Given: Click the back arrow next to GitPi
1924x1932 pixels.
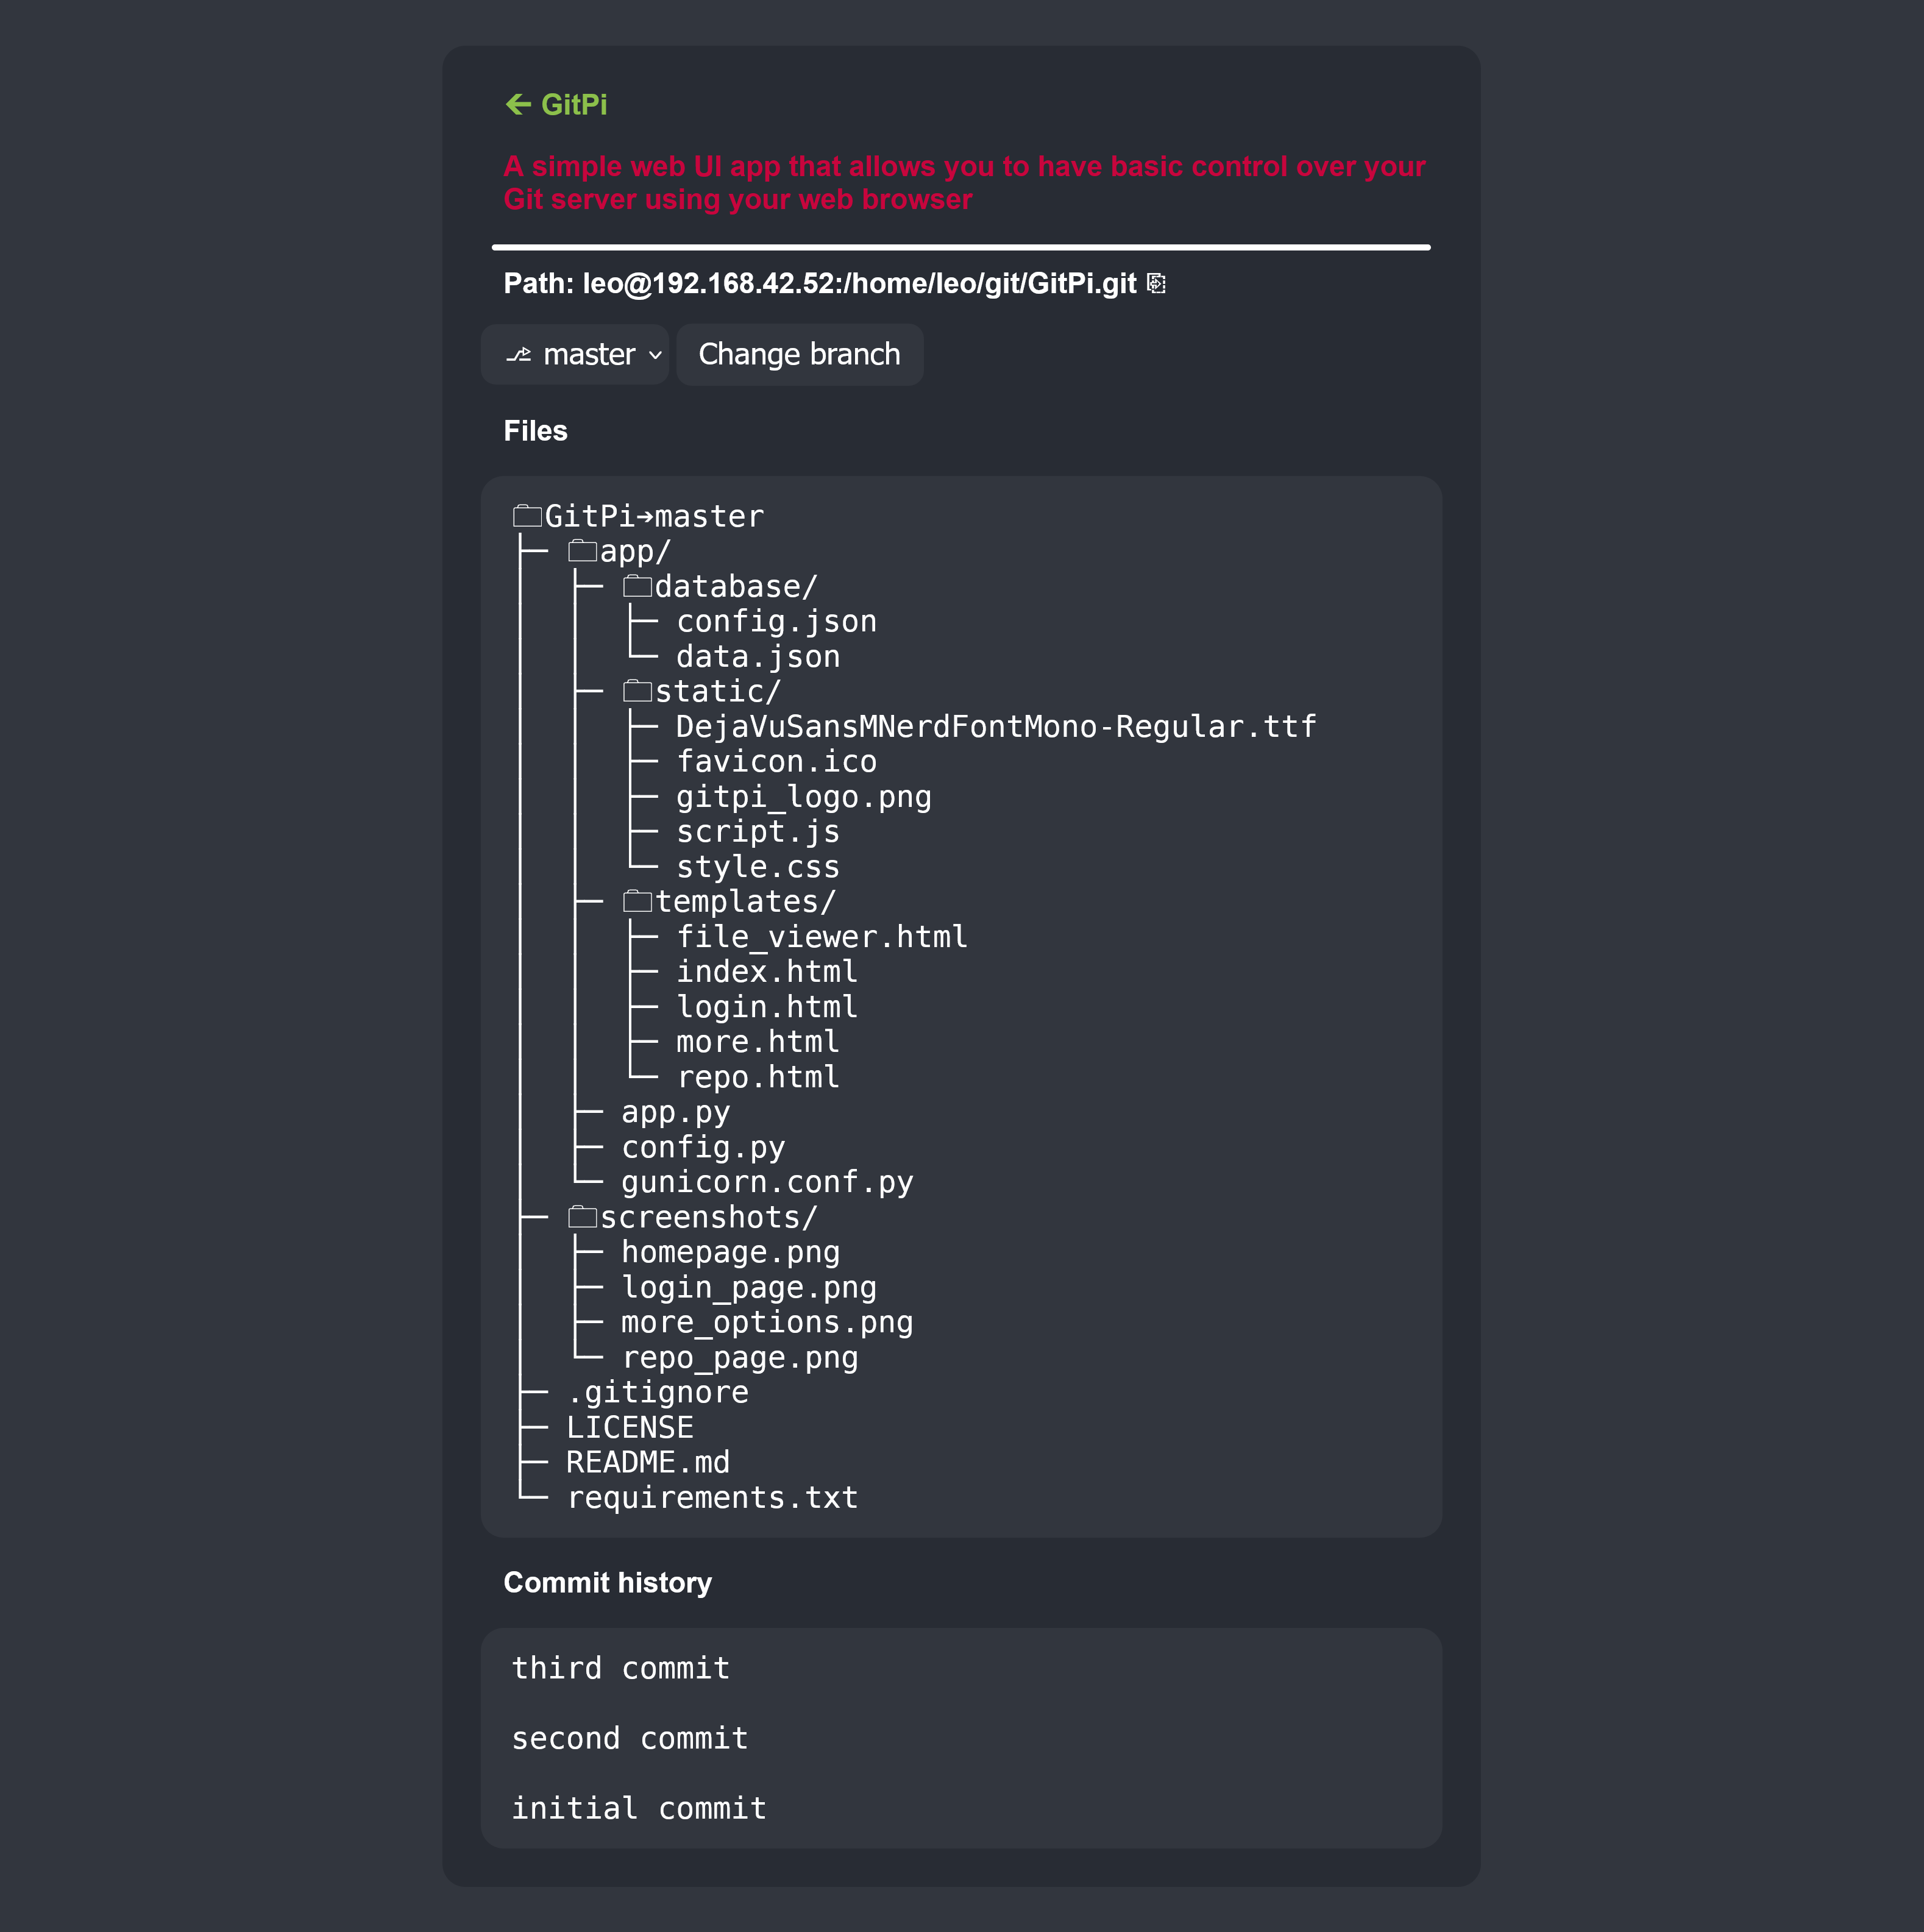Looking at the screenshot, I should pos(518,104).
